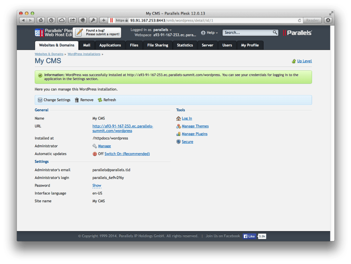Switch on automatic updates
This screenshot has width=351, height=264.
[x=127, y=154]
